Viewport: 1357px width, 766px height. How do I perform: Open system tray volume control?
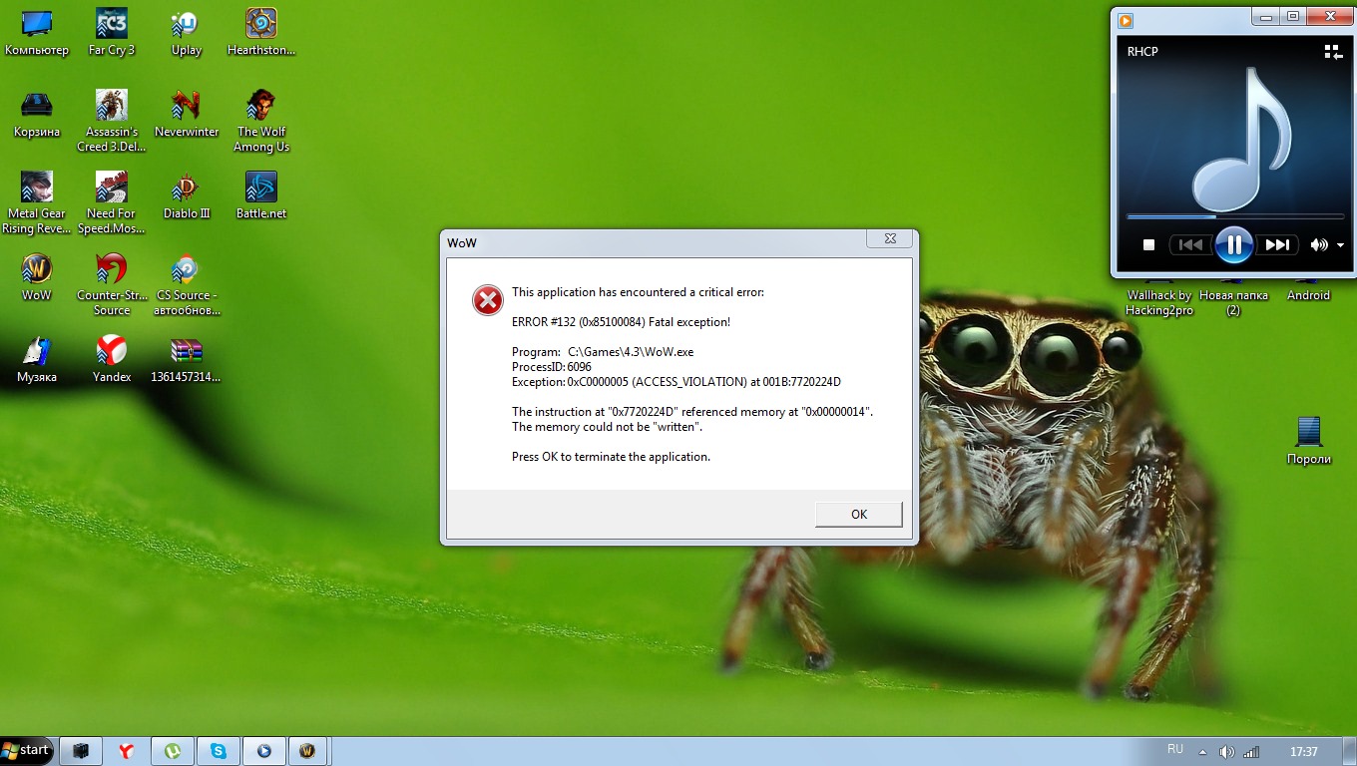coord(1226,752)
